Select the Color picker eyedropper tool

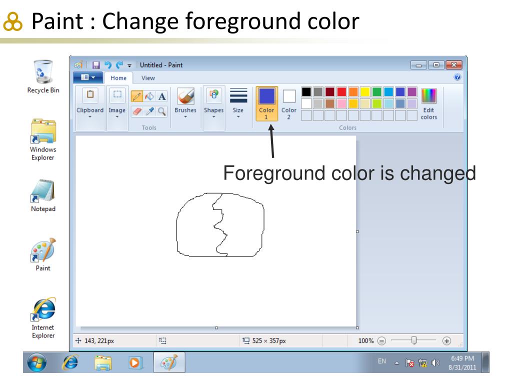click(x=149, y=111)
